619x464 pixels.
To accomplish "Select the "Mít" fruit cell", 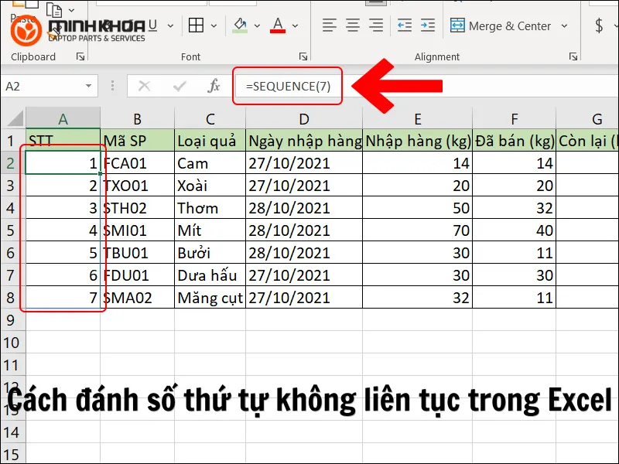I will pyautogui.click(x=210, y=230).
